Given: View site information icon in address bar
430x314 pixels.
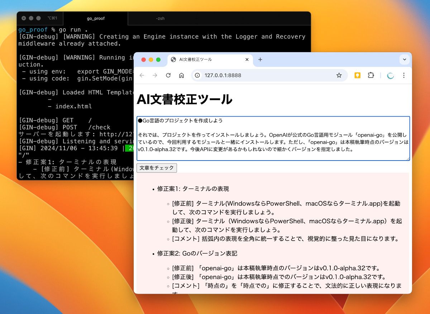Looking at the screenshot, I should pyautogui.click(x=197, y=75).
